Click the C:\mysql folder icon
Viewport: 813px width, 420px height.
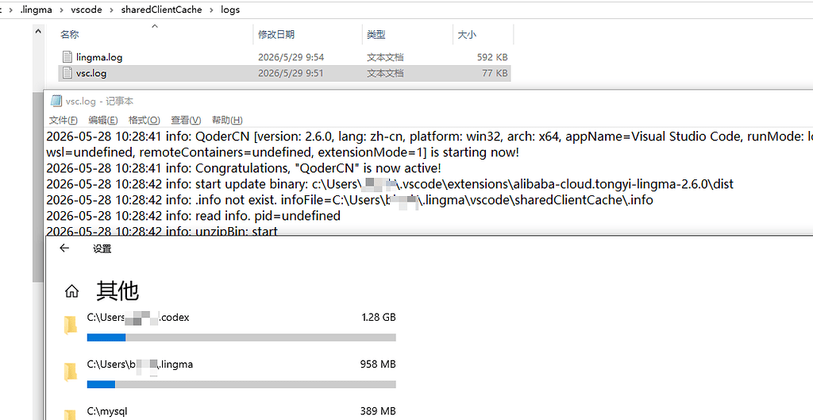(x=70, y=414)
